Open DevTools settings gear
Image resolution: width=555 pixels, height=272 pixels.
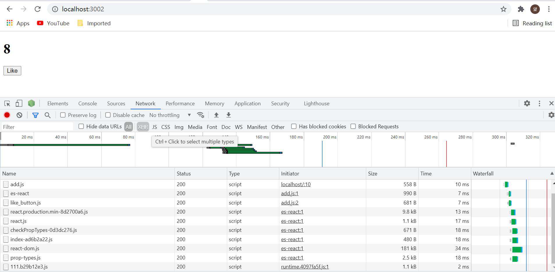pyautogui.click(x=527, y=103)
